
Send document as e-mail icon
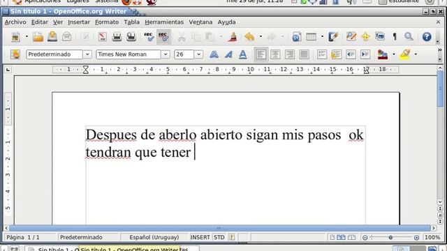pos(67,37)
